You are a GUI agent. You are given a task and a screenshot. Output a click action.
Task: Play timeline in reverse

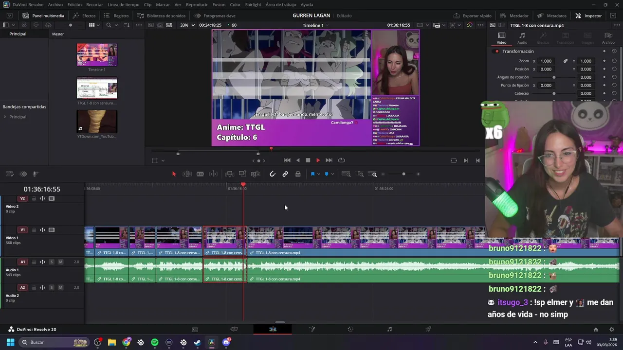pyautogui.click(x=298, y=160)
